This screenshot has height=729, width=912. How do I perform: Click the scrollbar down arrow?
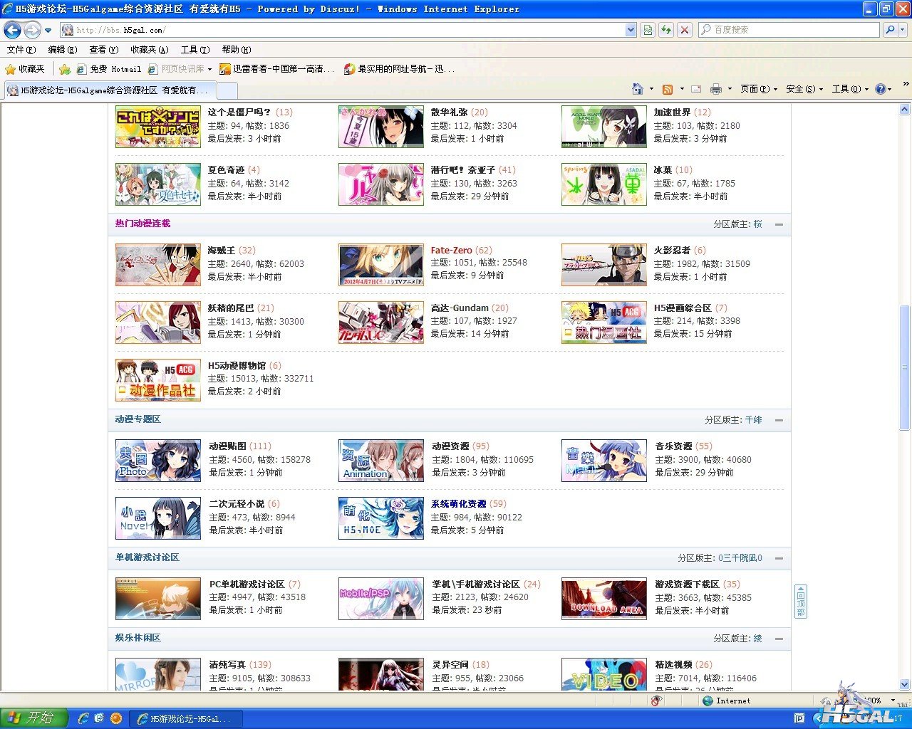(905, 685)
